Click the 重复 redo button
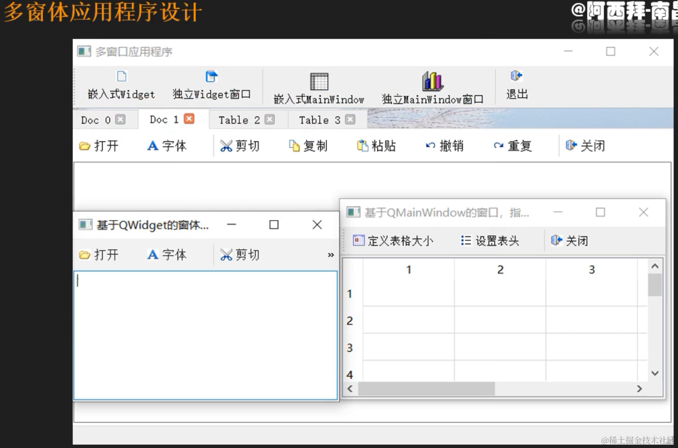 [x=513, y=146]
